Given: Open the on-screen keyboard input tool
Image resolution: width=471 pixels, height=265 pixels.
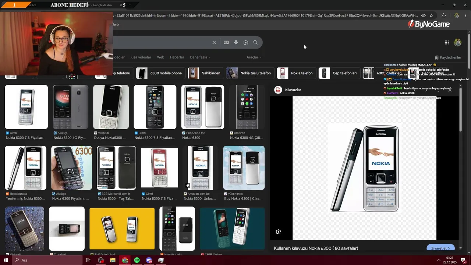Looking at the screenshot, I should coord(226,42).
